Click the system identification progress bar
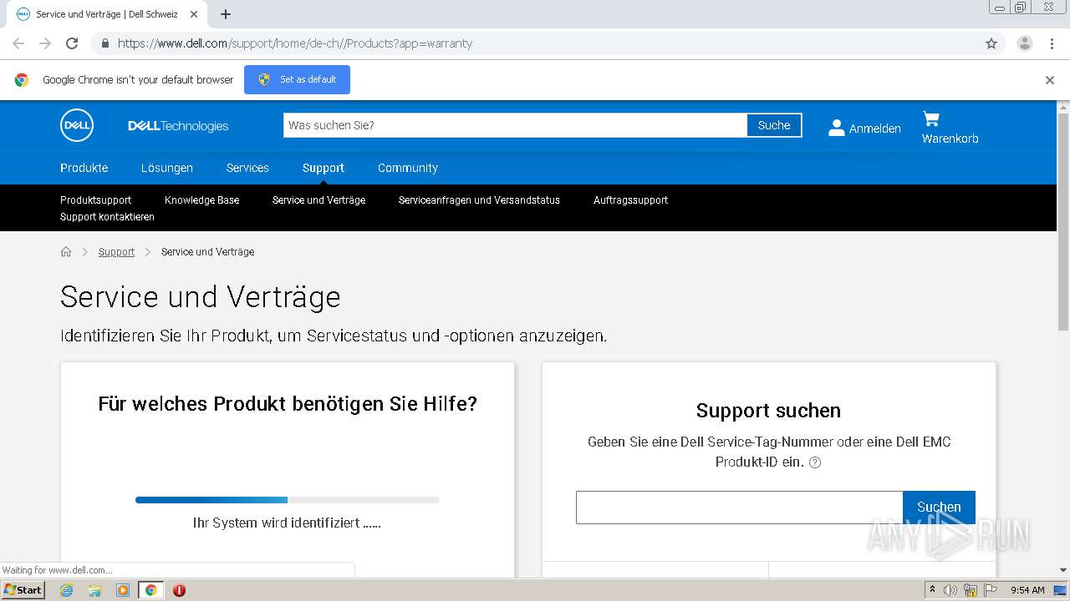The width and height of the screenshot is (1070, 601). click(288, 500)
